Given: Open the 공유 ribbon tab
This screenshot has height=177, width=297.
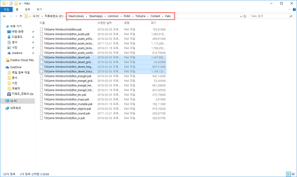Looking at the screenshot, I should 28,9.
